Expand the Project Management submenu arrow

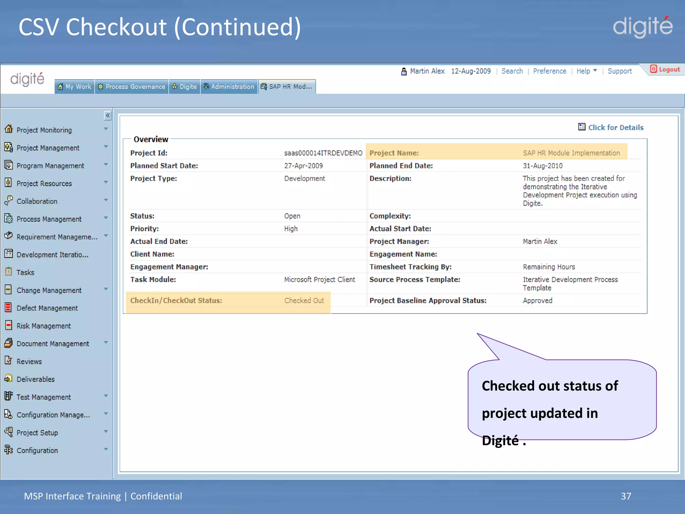point(106,147)
